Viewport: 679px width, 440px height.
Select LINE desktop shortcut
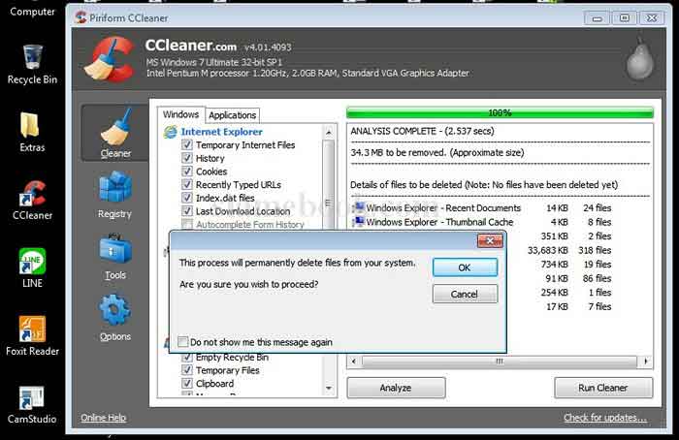click(32, 267)
